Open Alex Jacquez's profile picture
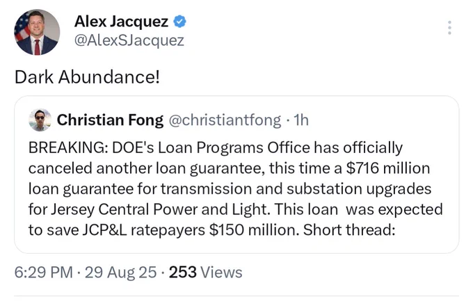This screenshot has width=473, height=304. click(37, 32)
